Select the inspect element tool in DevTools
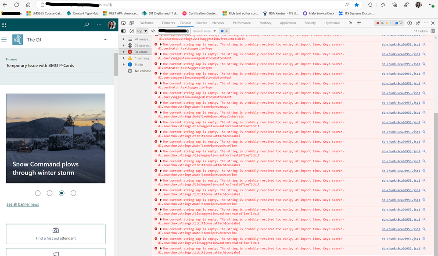Viewport: 438px width, 256px height. (x=123, y=22)
